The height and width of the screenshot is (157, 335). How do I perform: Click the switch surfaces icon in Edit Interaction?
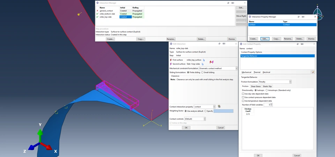(211, 62)
